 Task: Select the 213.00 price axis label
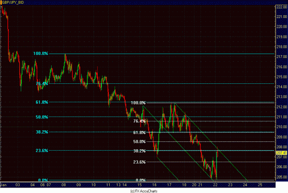click(x=282, y=97)
